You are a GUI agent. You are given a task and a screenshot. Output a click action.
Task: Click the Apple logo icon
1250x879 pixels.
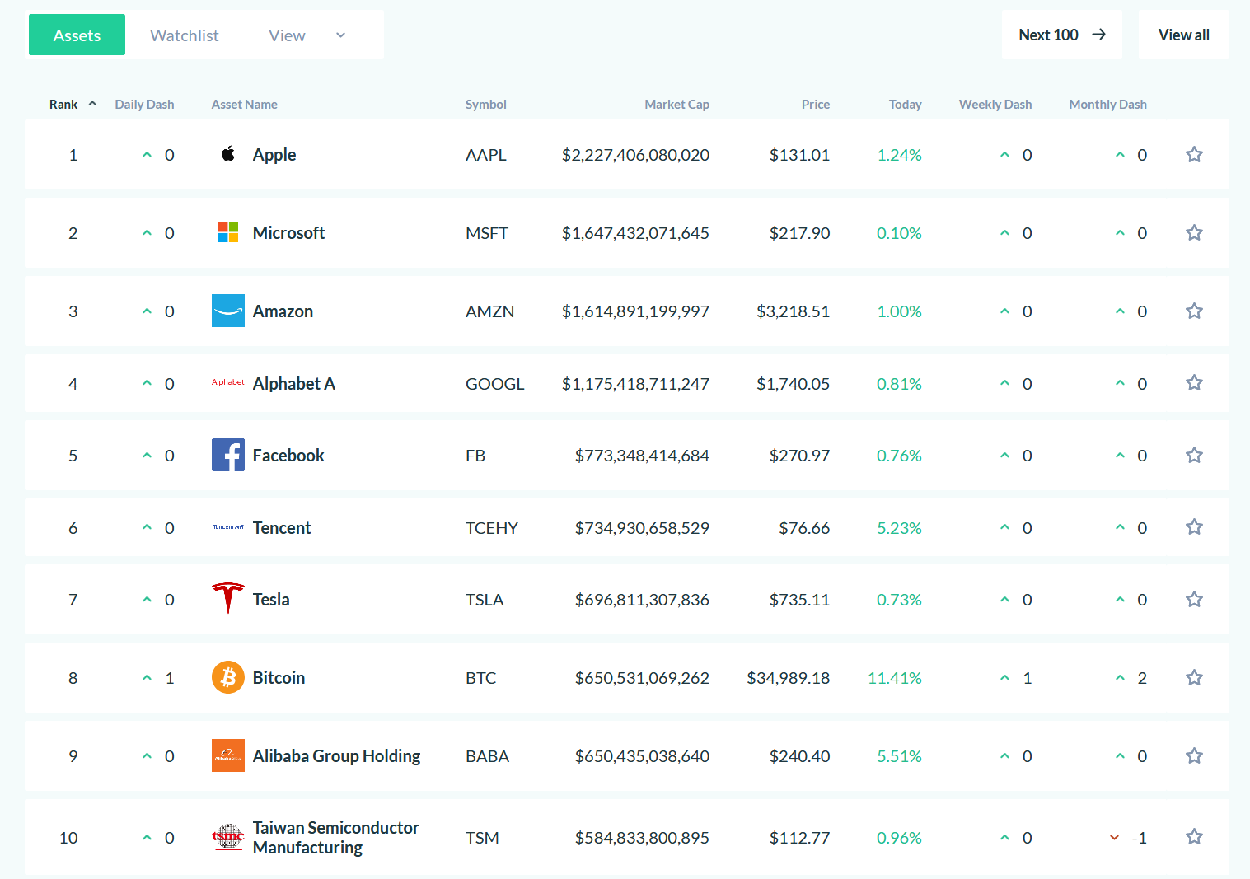(x=228, y=154)
